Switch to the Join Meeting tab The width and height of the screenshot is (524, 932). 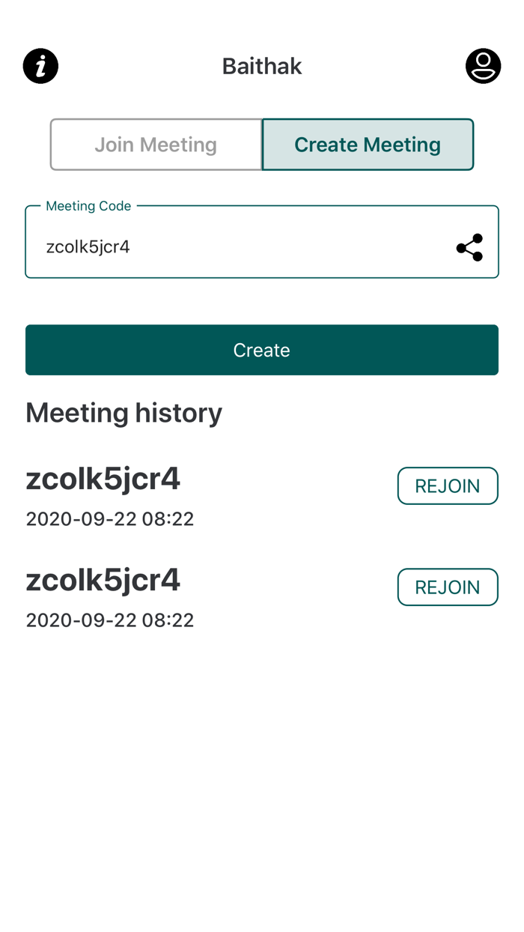click(x=156, y=145)
